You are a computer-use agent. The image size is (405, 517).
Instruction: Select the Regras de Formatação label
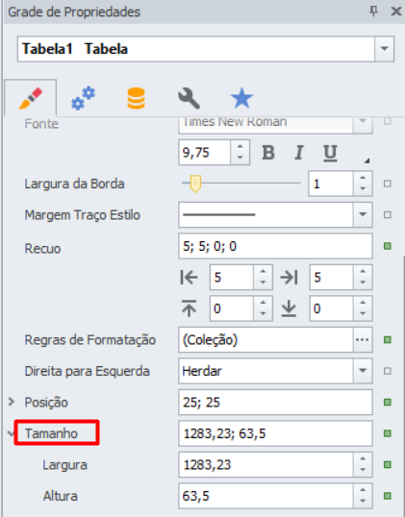pos(90,340)
